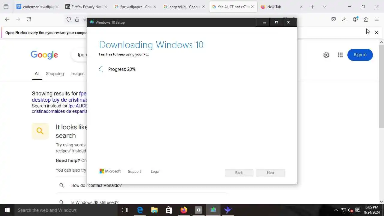The image size is (384, 216).
Task: Select the Shopping search tab
Action: [x=55, y=73]
